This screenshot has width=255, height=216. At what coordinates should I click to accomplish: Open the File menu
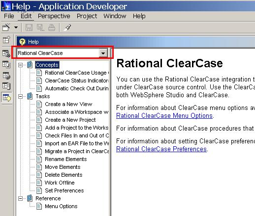9,16
